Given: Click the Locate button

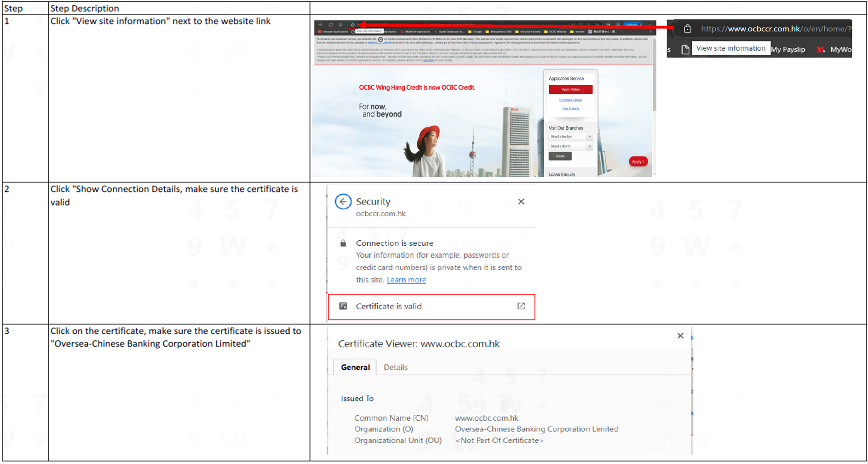Looking at the screenshot, I should (x=560, y=157).
